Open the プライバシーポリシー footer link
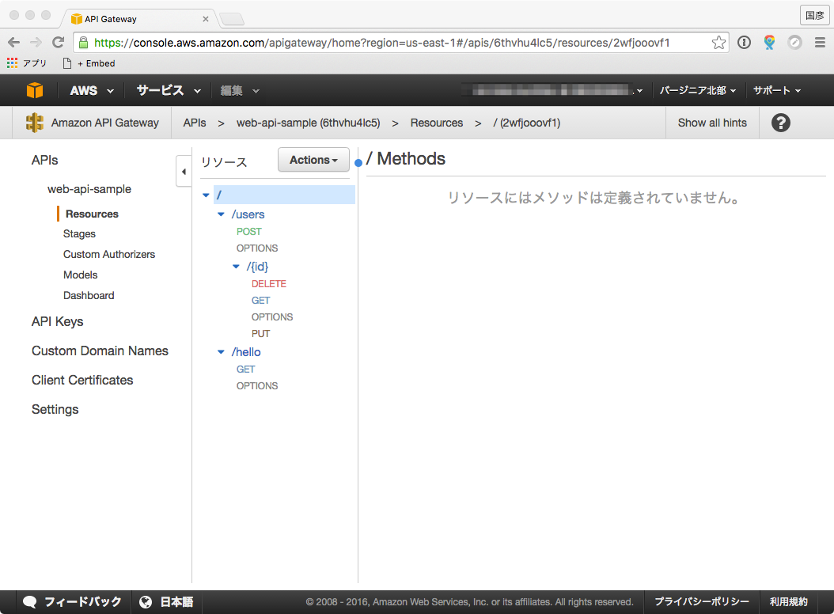Viewport: 834px width, 614px height. point(702,602)
